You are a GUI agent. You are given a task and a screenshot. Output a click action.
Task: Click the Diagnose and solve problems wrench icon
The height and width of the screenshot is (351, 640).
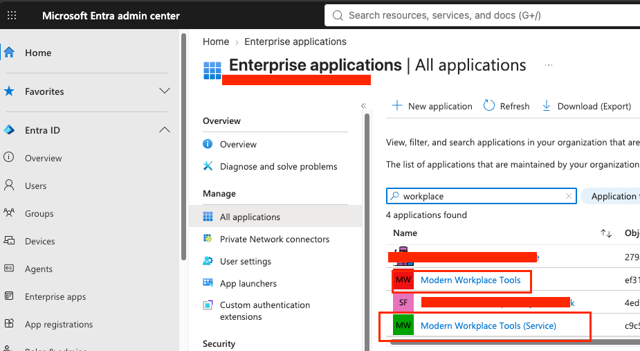tap(208, 166)
